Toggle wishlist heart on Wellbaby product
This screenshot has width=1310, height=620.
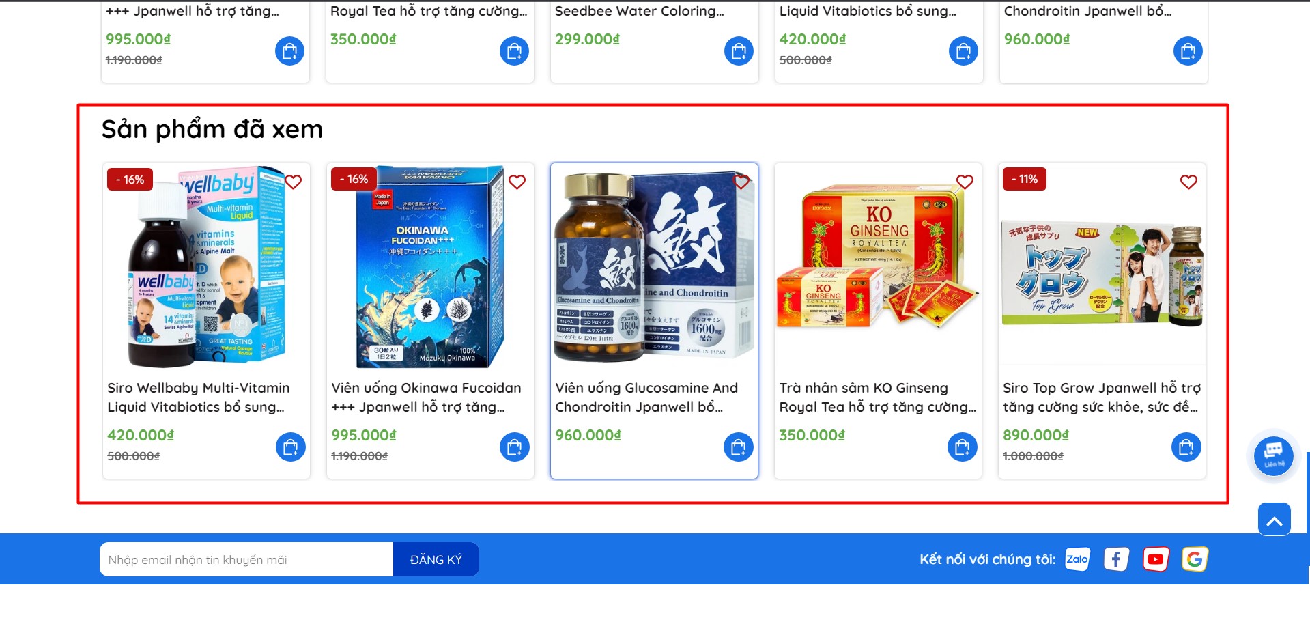(294, 182)
